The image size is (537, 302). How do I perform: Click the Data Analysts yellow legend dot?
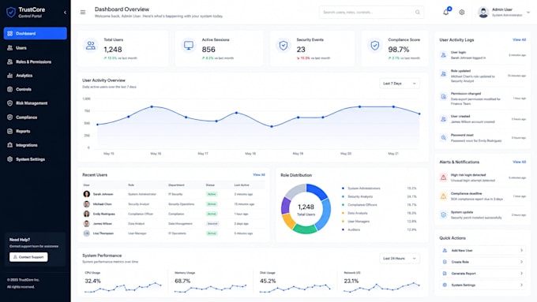[x=343, y=213]
